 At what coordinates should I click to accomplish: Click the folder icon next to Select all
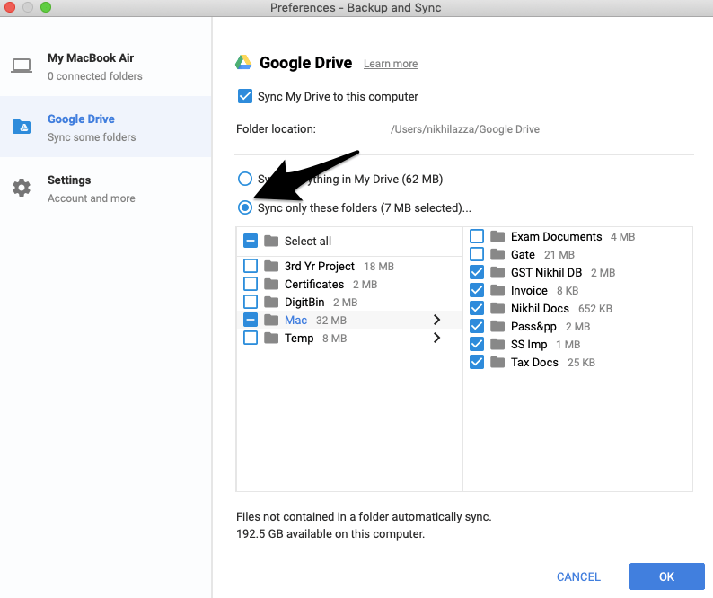coord(271,241)
